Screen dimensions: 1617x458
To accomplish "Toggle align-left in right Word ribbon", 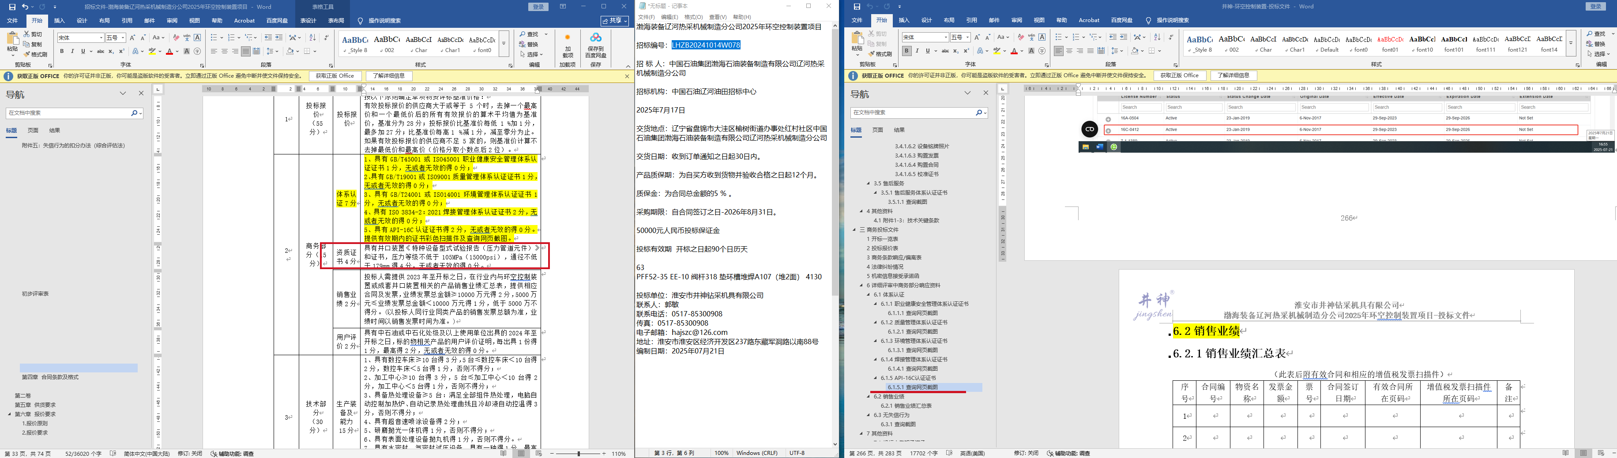I will (1058, 51).
